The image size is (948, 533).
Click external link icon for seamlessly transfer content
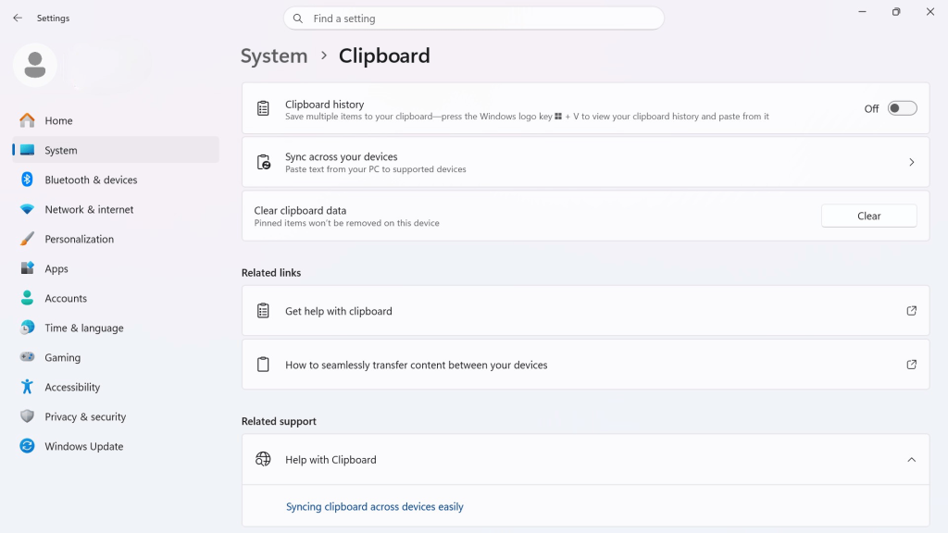coord(912,365)
